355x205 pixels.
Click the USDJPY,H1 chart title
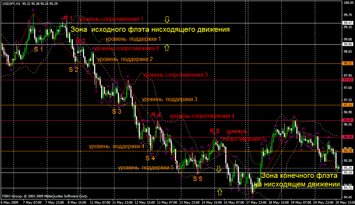[10, 3]
